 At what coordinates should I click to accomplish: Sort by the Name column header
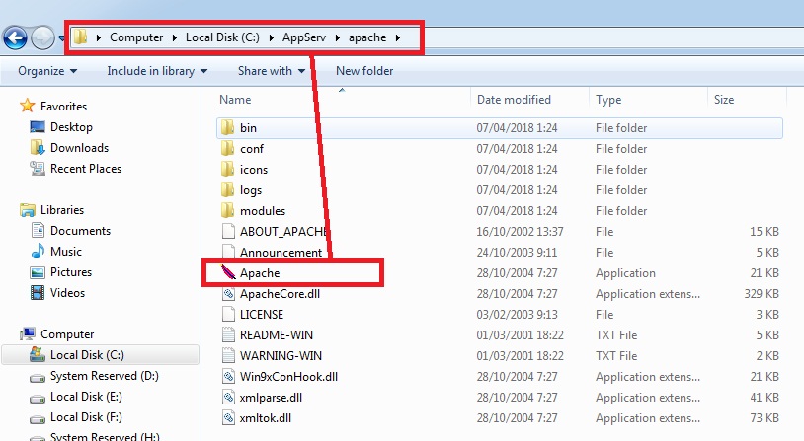[x=235, y=100]
